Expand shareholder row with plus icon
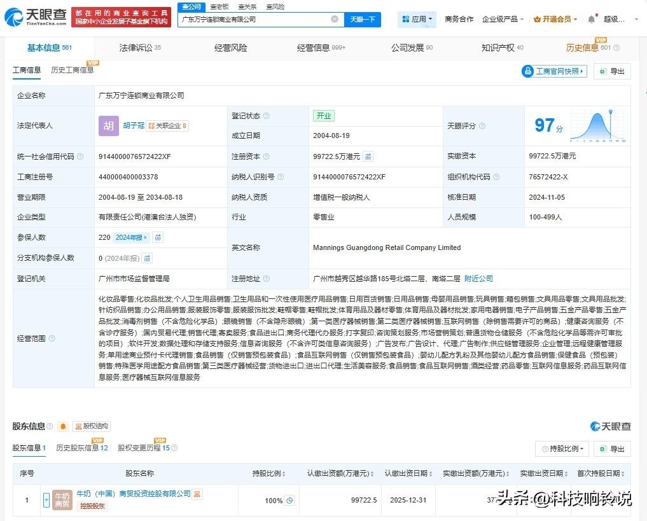This screenshot has width=647, height=521. pos(46,500)
